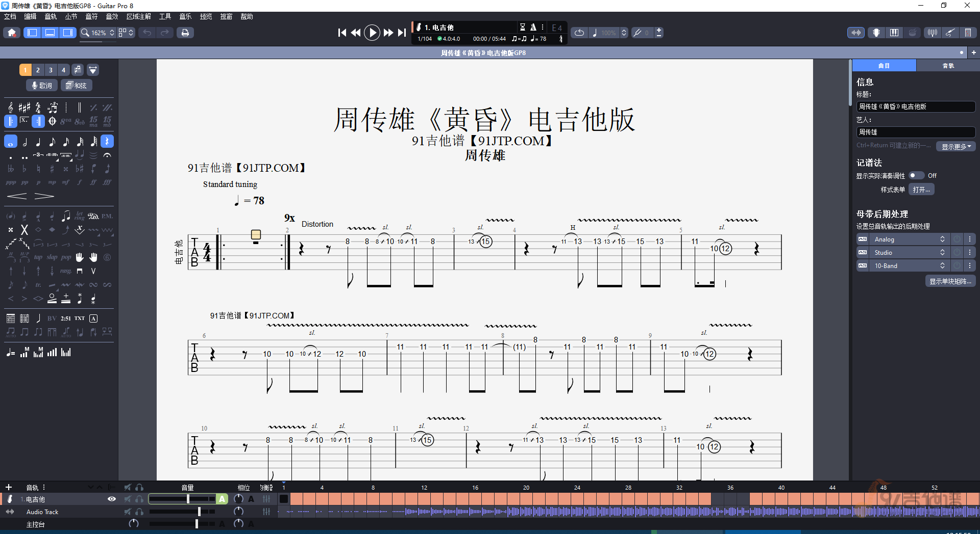Insert section marker with the A icon

[x=93, y=318]
